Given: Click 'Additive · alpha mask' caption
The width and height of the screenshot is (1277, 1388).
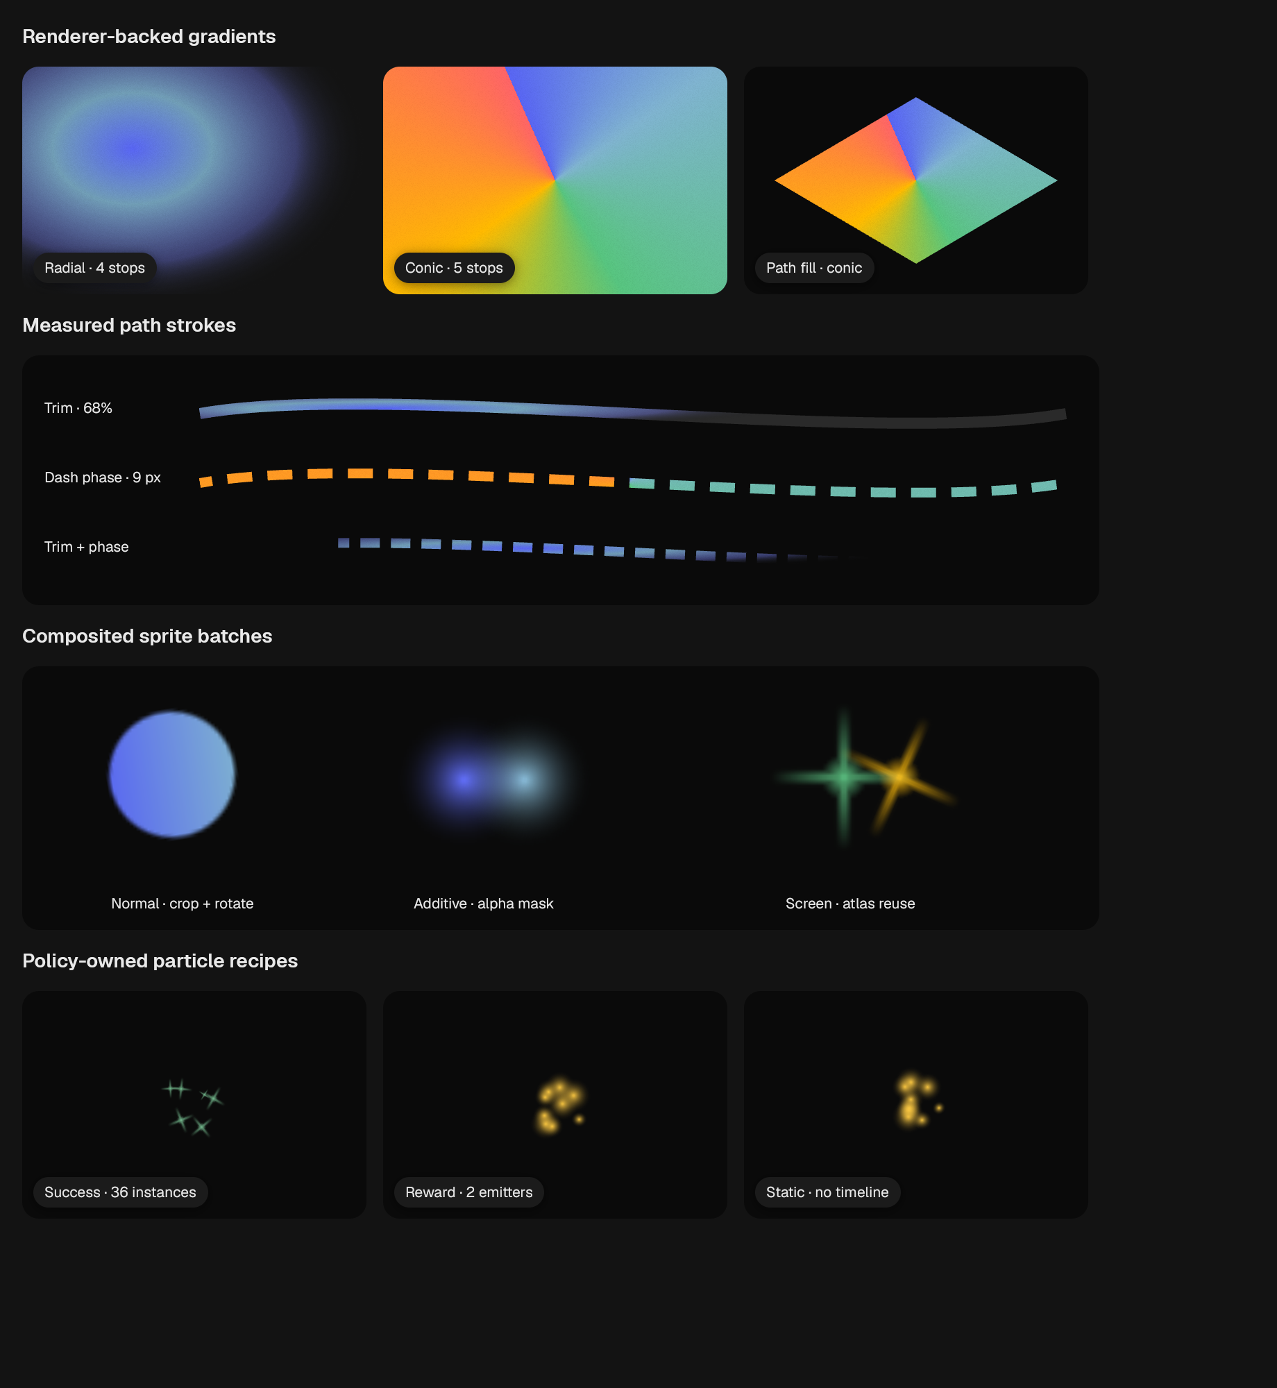Looking at the screenshot, I should (484, 904).
